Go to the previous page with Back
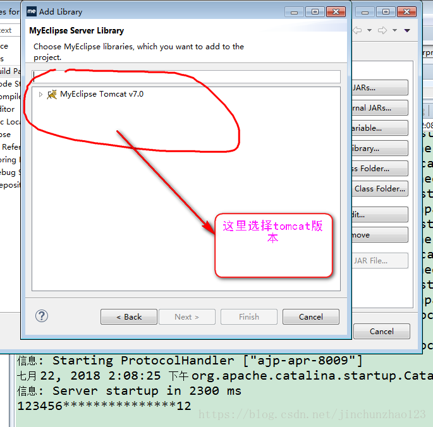433x427 pixels. pos(129,317)
